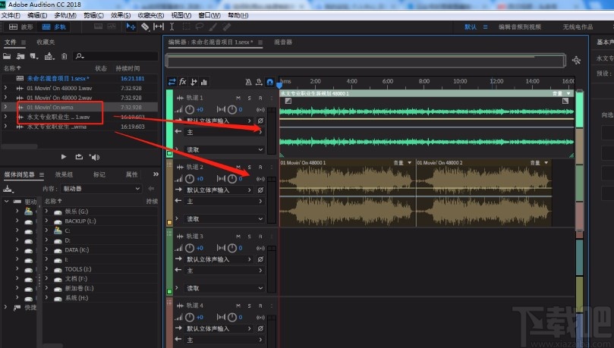
Task: Click the open file folder icon
Action: click(7, 55)
